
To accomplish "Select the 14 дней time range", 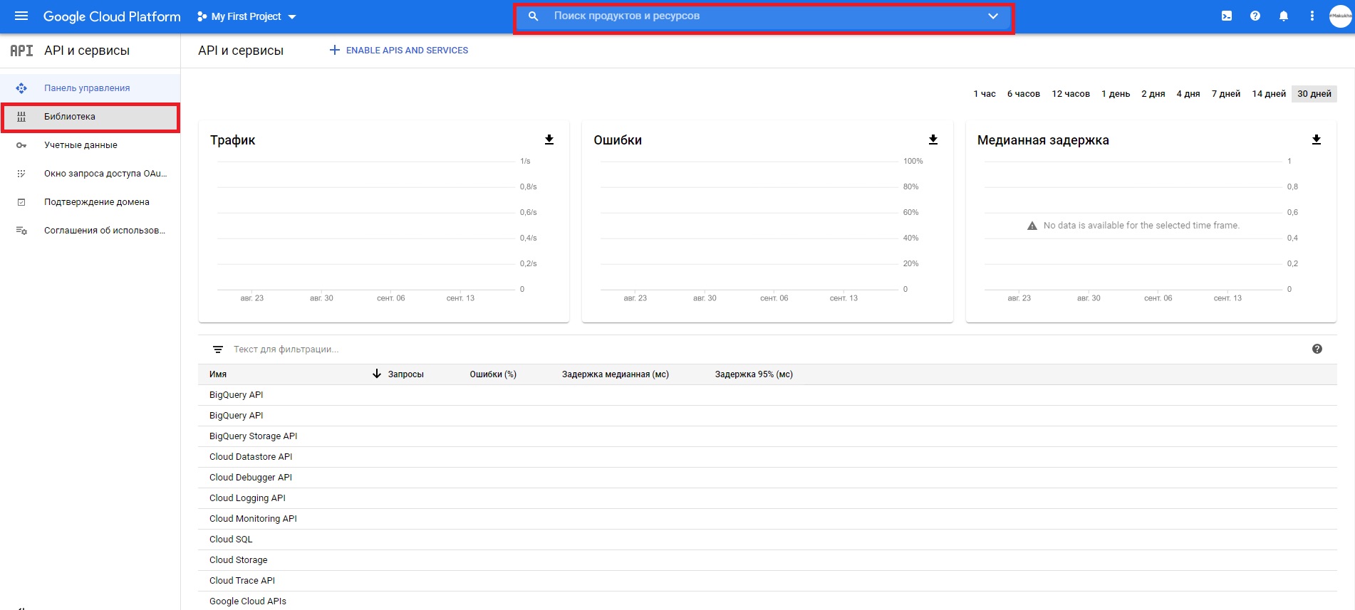I will [1269, 94].
